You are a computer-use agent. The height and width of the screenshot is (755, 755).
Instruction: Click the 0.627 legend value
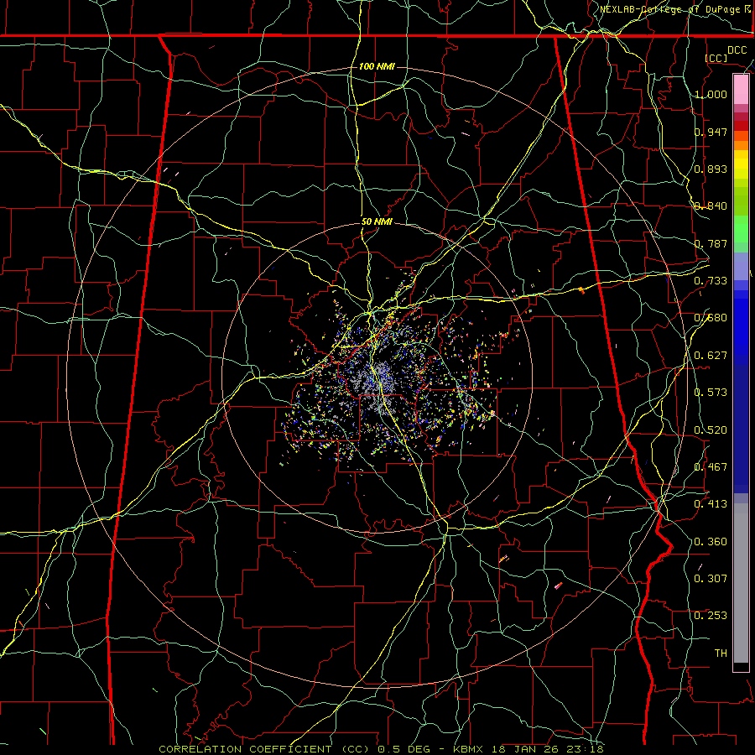point(711,356)
